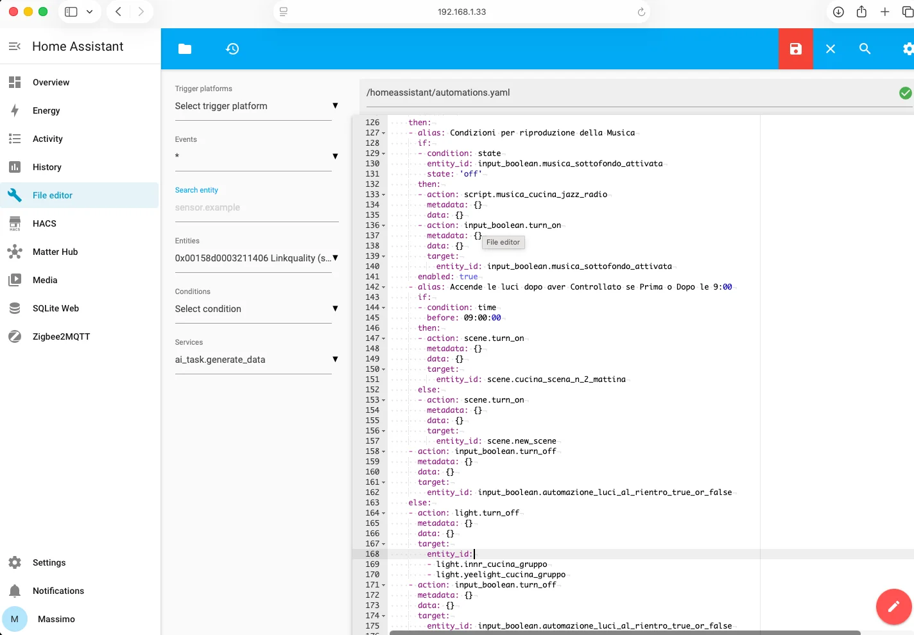This screenshot has width=914, height=635.
Task: Open the Entities dropdown
Action: (257, 258)
